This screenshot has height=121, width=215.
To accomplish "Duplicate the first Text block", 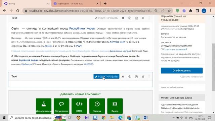I will pyautogui.click(x=130, y=18).
